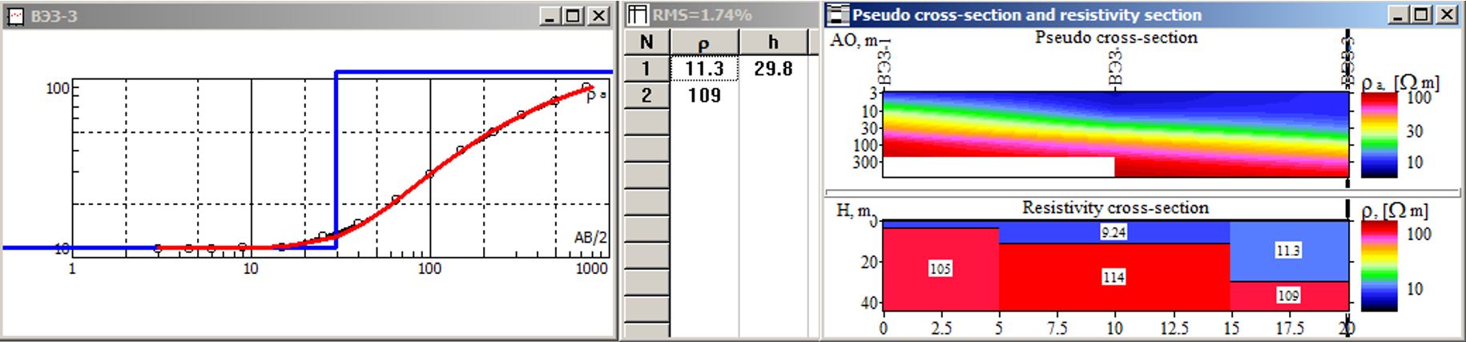Close the ВЭЗ-3 curve window

coord(599,16)
